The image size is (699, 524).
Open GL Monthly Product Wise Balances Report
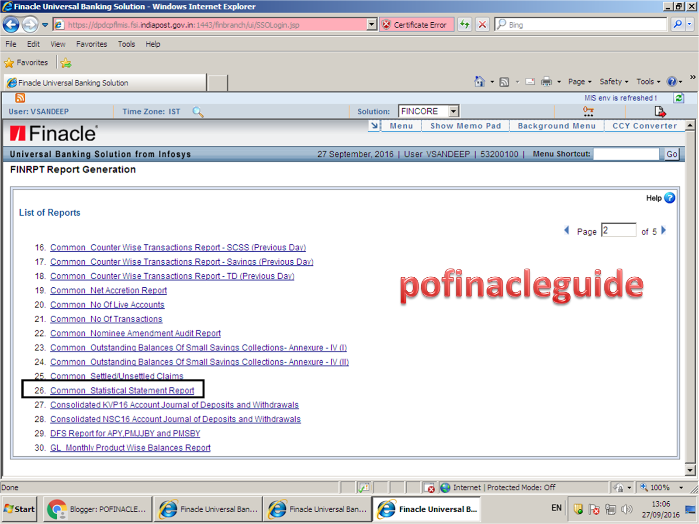(x=130, y=448)
